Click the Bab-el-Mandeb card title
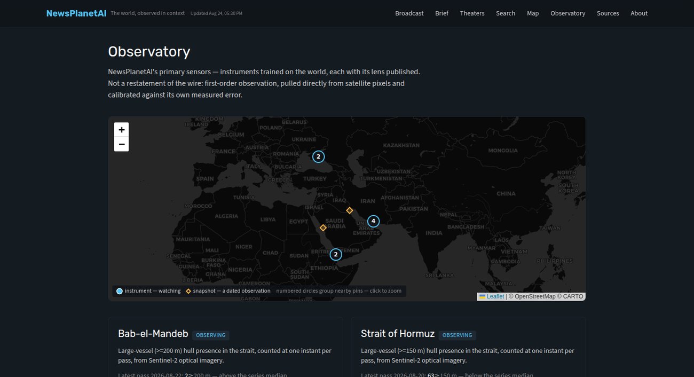The height and width of the screenshot is (377, 694). point(153,334)
